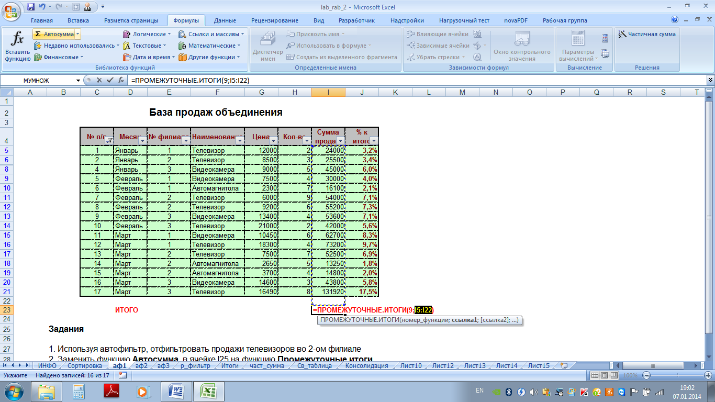This screenshot has height=402, width=715.
Task: Open the Данные ribbon tab
Action: pos(225,20)
